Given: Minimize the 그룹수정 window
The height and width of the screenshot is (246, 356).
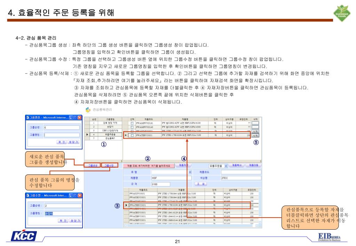Looking at the screenshot, I should 71,195.
